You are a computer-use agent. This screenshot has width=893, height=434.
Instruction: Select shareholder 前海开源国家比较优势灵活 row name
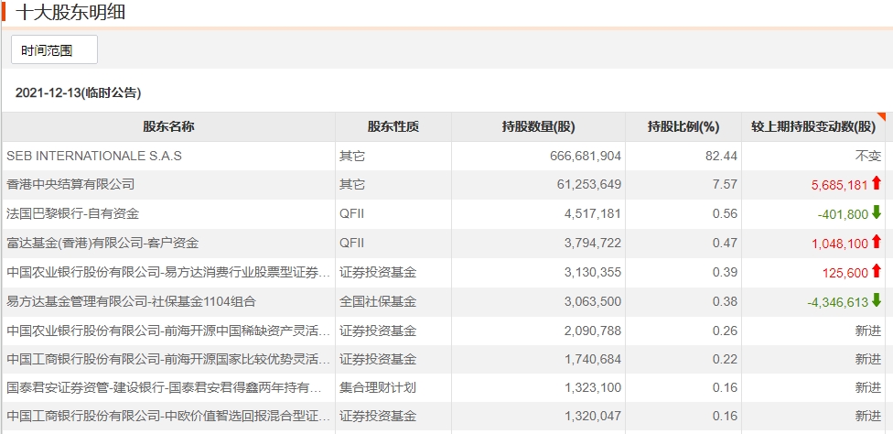[168, 360]
